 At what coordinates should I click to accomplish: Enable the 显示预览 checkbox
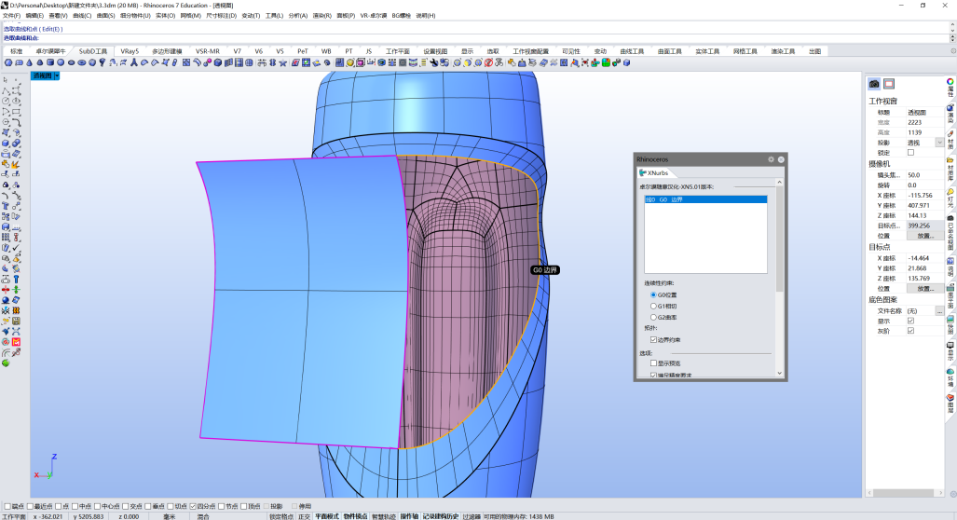[653, 363]
